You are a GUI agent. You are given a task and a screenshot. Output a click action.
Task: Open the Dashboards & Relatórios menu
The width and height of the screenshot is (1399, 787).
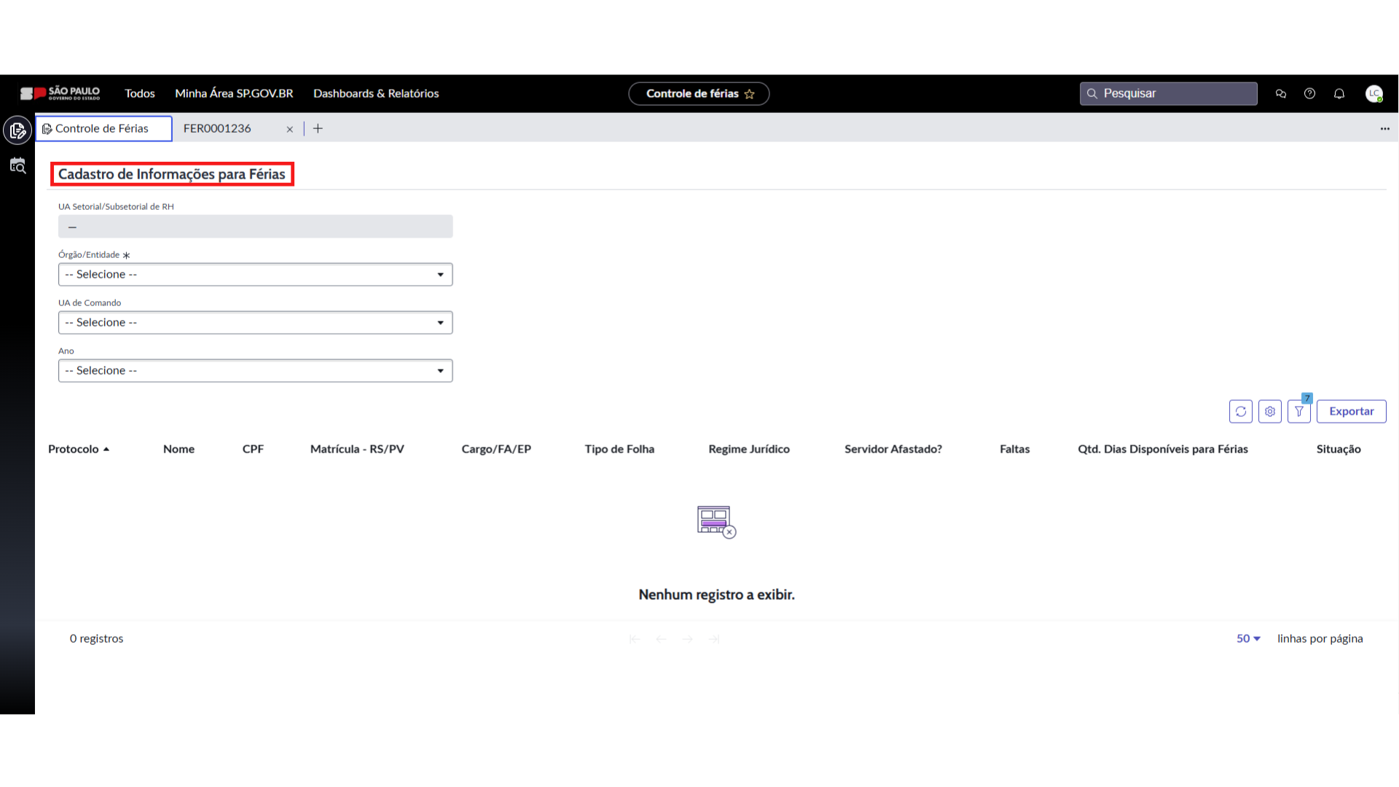tap(376, 93)
